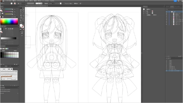Open the 編集 (Edit) menu

(x=14, y=1)
